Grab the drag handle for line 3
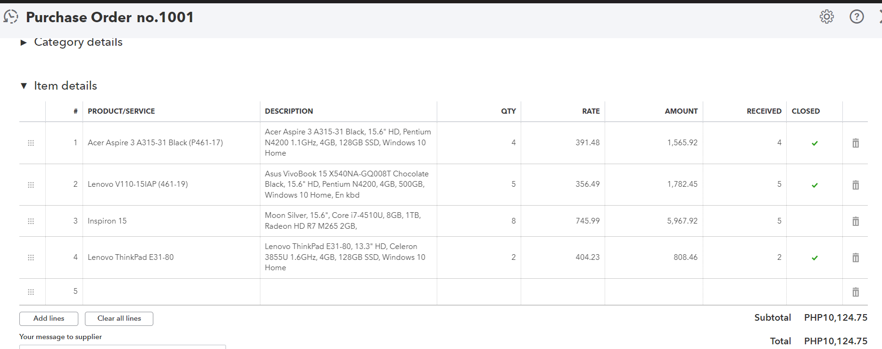Viewport: 882px width, 349px height. click(31, 221)
